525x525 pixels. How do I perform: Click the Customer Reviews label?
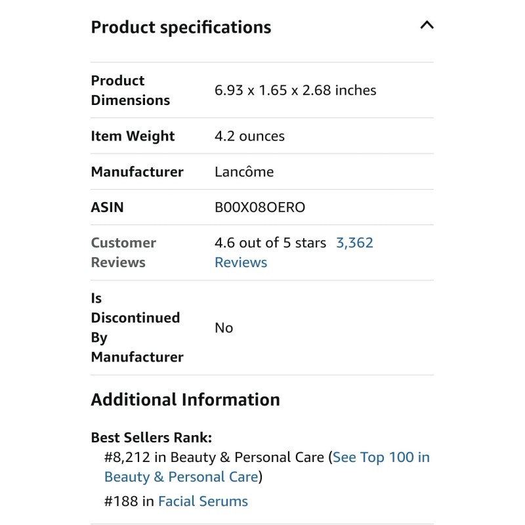tap(123, 253)
